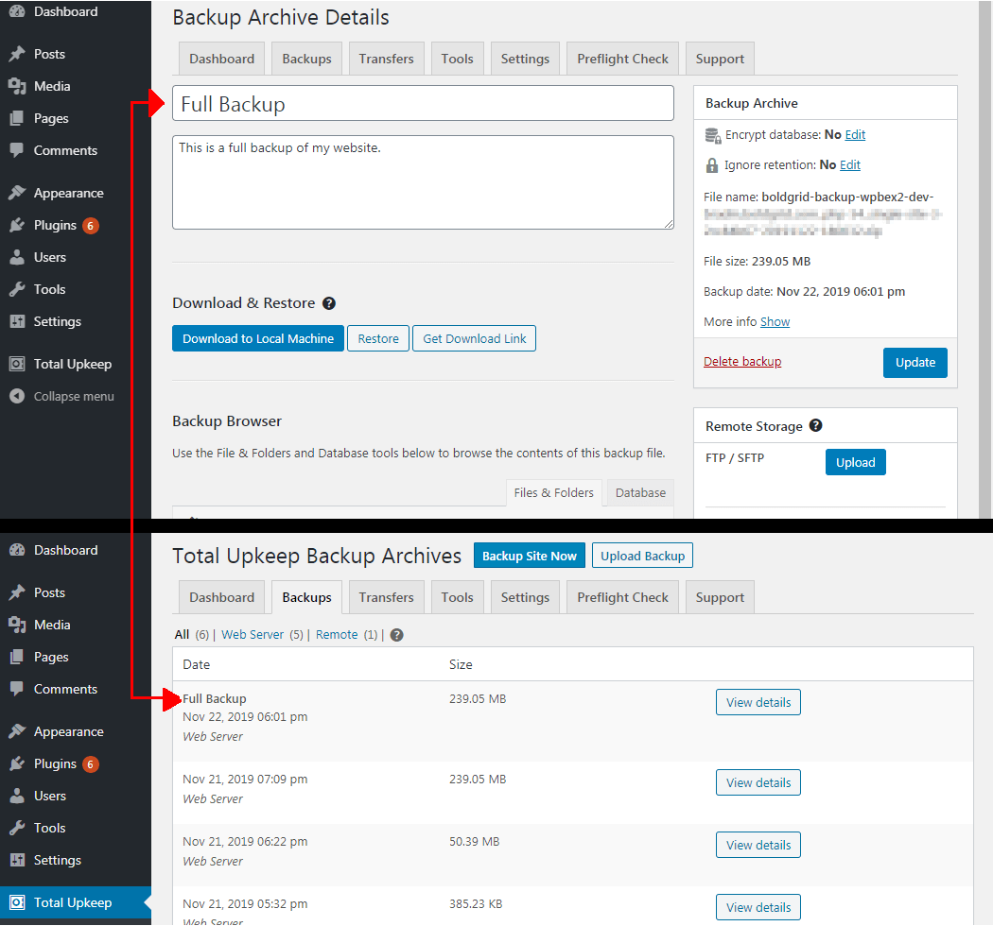Click the Delete backup link

click(742, 361)
